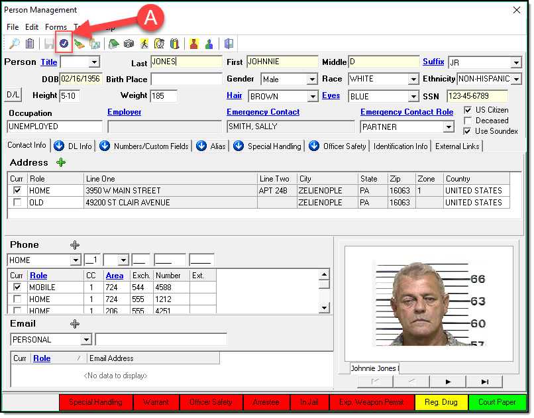Image resolution: width=534 pixels, height=418 pixels.
Task: Open the Suffix dropdown showing JR
Action: click(516, 63)
